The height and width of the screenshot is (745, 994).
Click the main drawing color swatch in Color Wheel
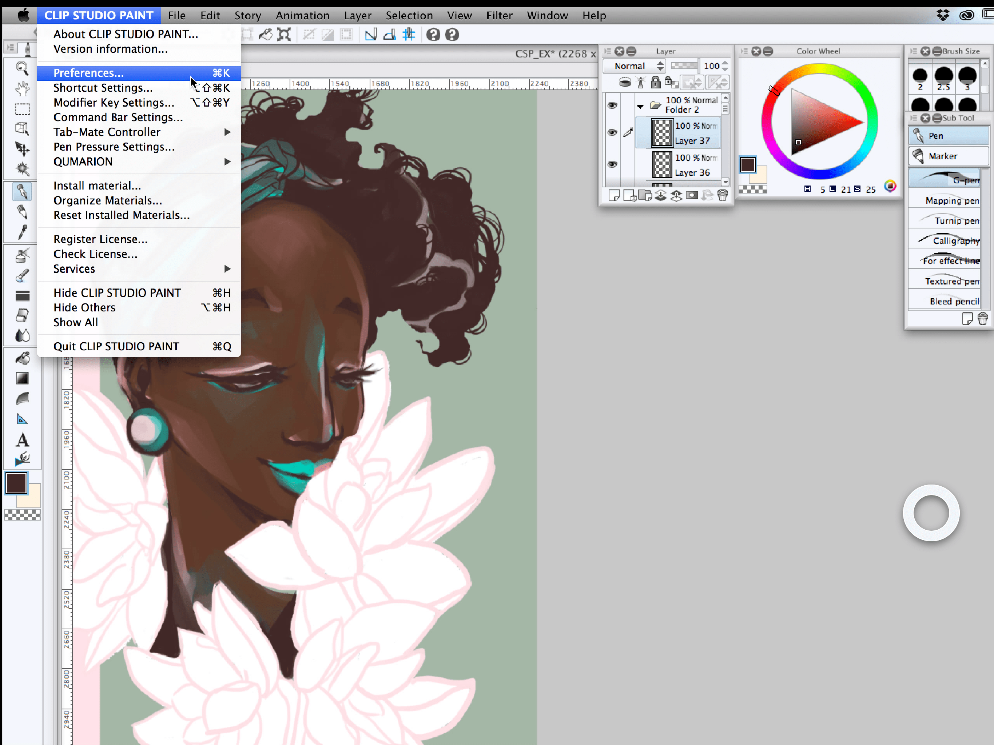coord(748,164)
